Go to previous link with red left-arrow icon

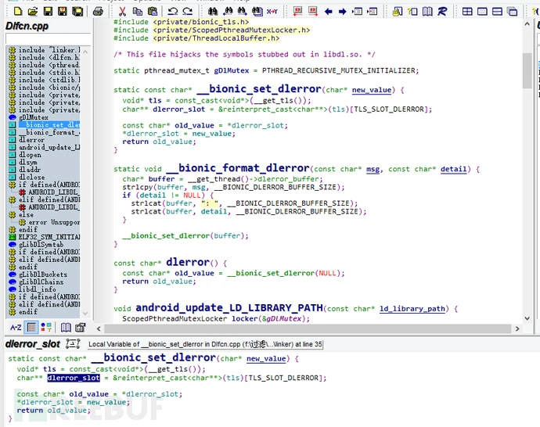point(297,12)
